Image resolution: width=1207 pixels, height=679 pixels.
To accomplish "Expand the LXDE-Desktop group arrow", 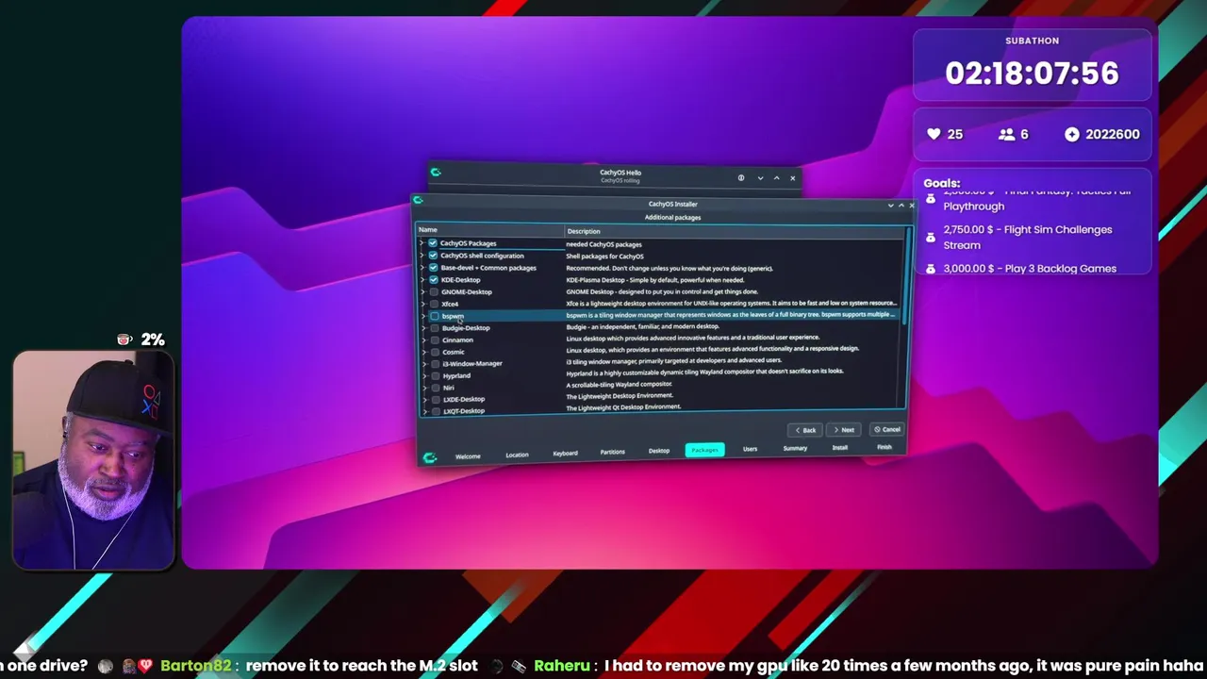I will [x=424, y=400].
